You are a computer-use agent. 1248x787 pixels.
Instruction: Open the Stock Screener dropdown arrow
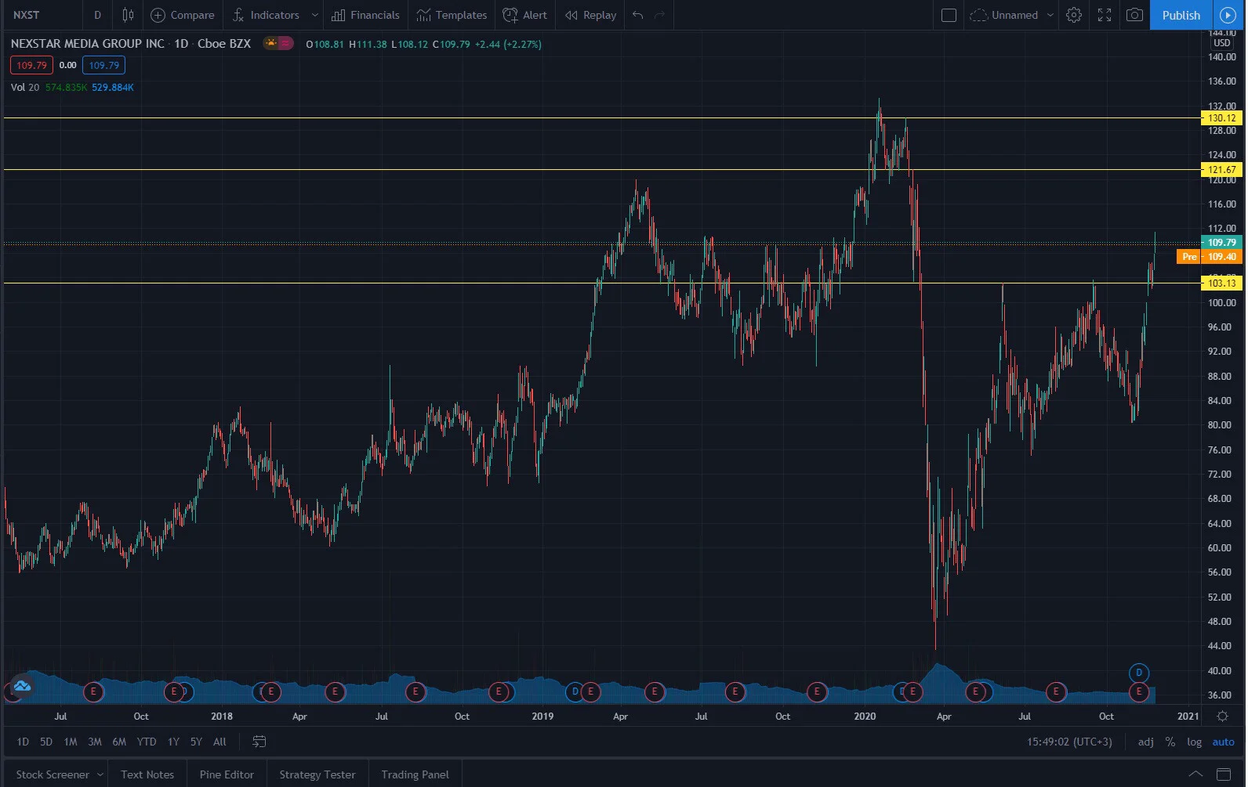pyautogui.click(x=100, y=774)
